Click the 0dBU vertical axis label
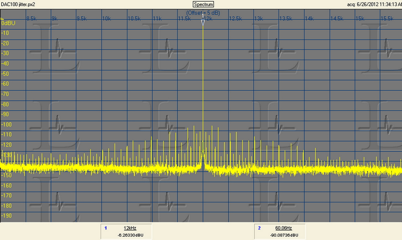 pos(8,23)
